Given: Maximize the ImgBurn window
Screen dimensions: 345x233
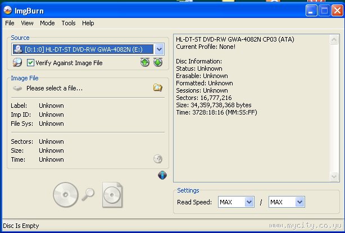Looking at the screenshot, I should pyautogui.click(x=324, y=11).
